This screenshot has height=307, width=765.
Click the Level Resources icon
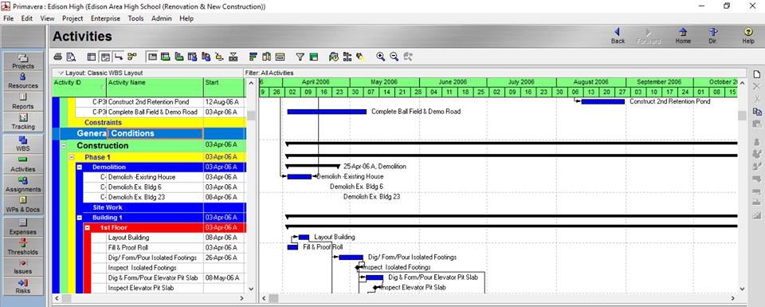click(347, 57)
